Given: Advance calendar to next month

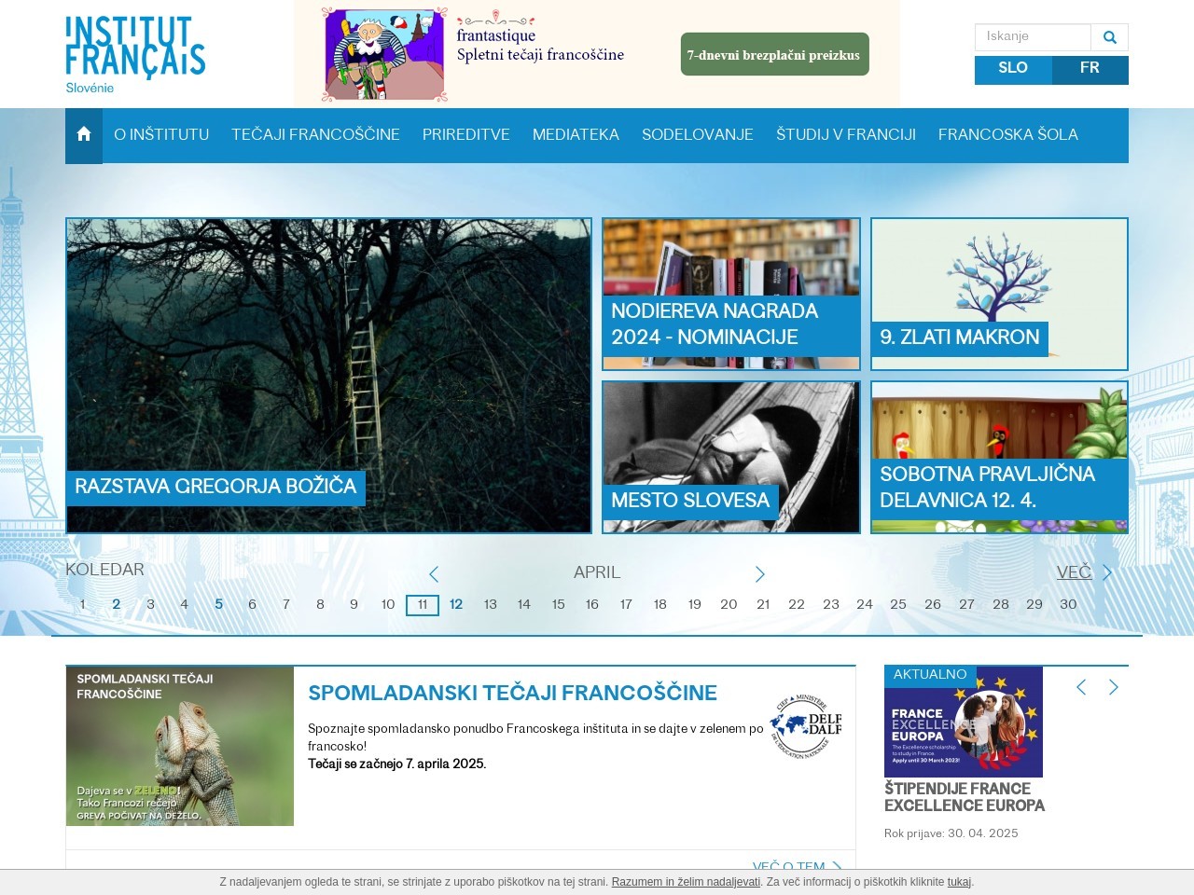Looking at the screenshot, I should tap(759, 574).
